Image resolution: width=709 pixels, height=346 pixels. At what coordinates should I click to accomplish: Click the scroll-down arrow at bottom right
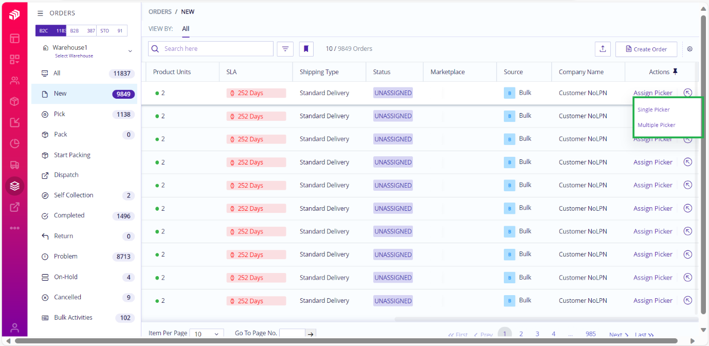click(703, 330)
